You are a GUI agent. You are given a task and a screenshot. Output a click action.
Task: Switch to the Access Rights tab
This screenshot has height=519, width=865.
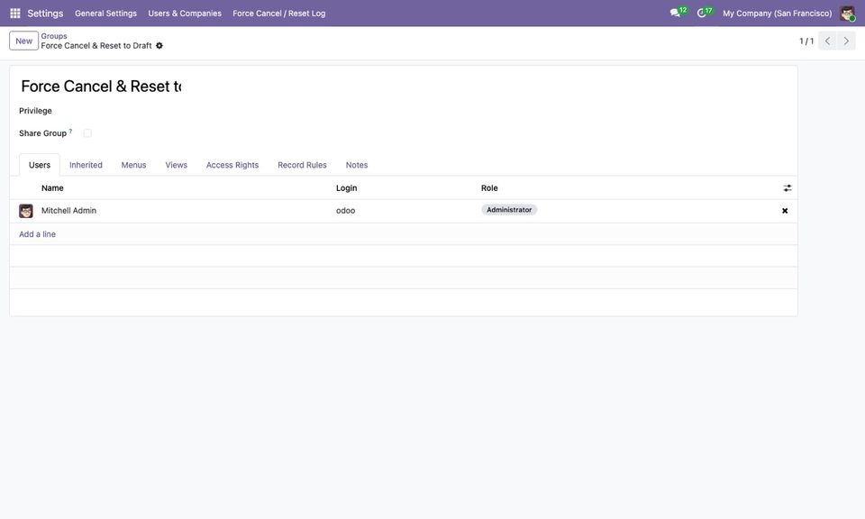[x=232, y=165]
